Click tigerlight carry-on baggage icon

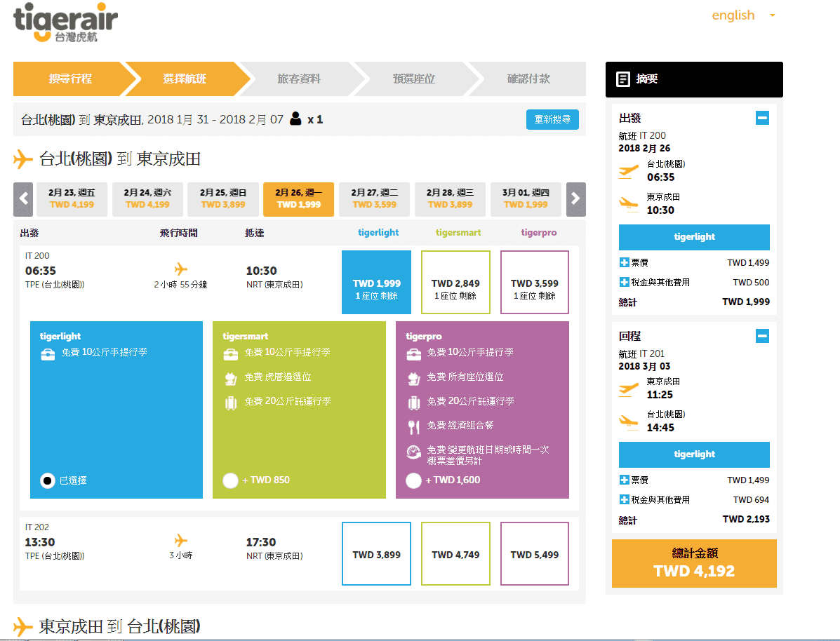tap(48, 354)
